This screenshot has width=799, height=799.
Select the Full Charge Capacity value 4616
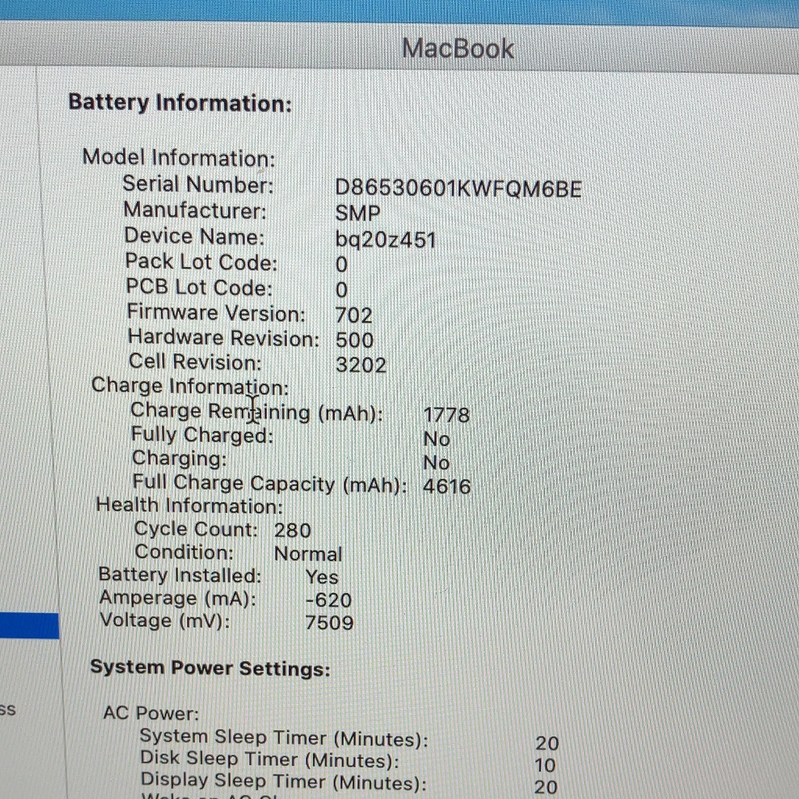(446, 486)
